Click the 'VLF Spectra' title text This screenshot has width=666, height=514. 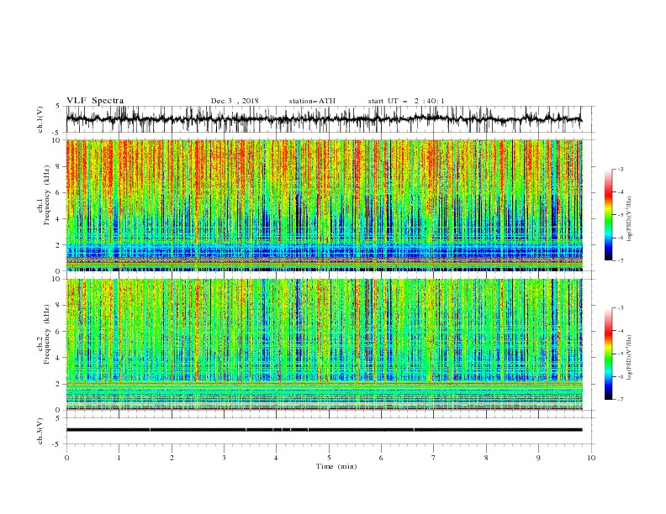pyautogui.click(x=95, y=101)
